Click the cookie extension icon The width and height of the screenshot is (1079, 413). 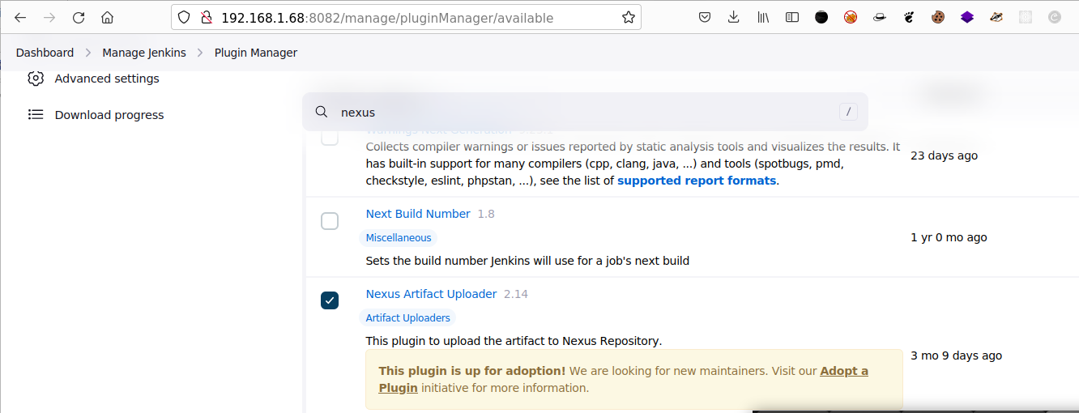coord(938,17)
